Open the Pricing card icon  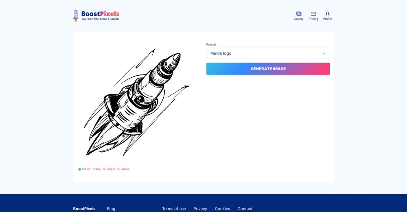pos(313,14)
